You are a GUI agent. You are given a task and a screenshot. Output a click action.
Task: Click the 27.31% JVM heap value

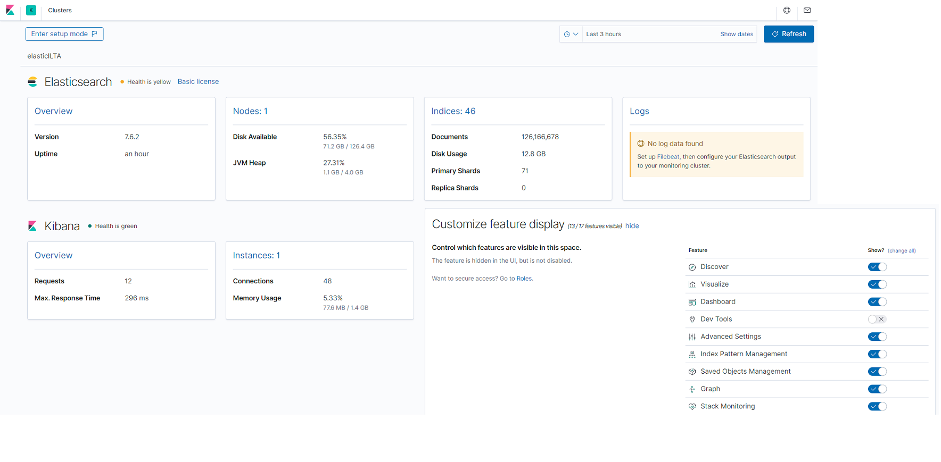point(334,163)
